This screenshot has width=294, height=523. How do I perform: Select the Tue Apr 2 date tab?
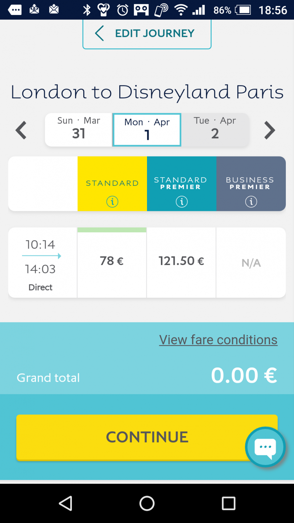(215, 130)
